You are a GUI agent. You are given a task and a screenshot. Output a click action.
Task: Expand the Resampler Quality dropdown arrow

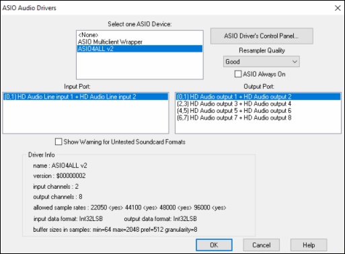coord(295,62)
